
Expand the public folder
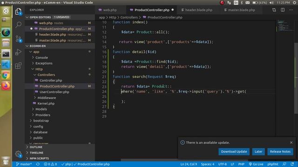click(x=60, y=138)
